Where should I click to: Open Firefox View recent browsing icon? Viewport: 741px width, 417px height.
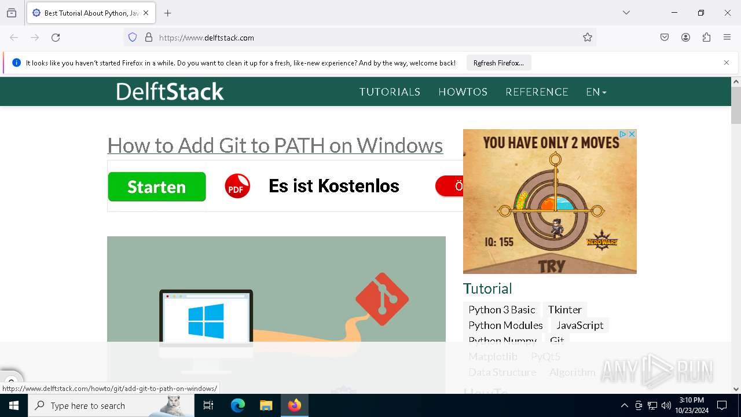point(12,13)
